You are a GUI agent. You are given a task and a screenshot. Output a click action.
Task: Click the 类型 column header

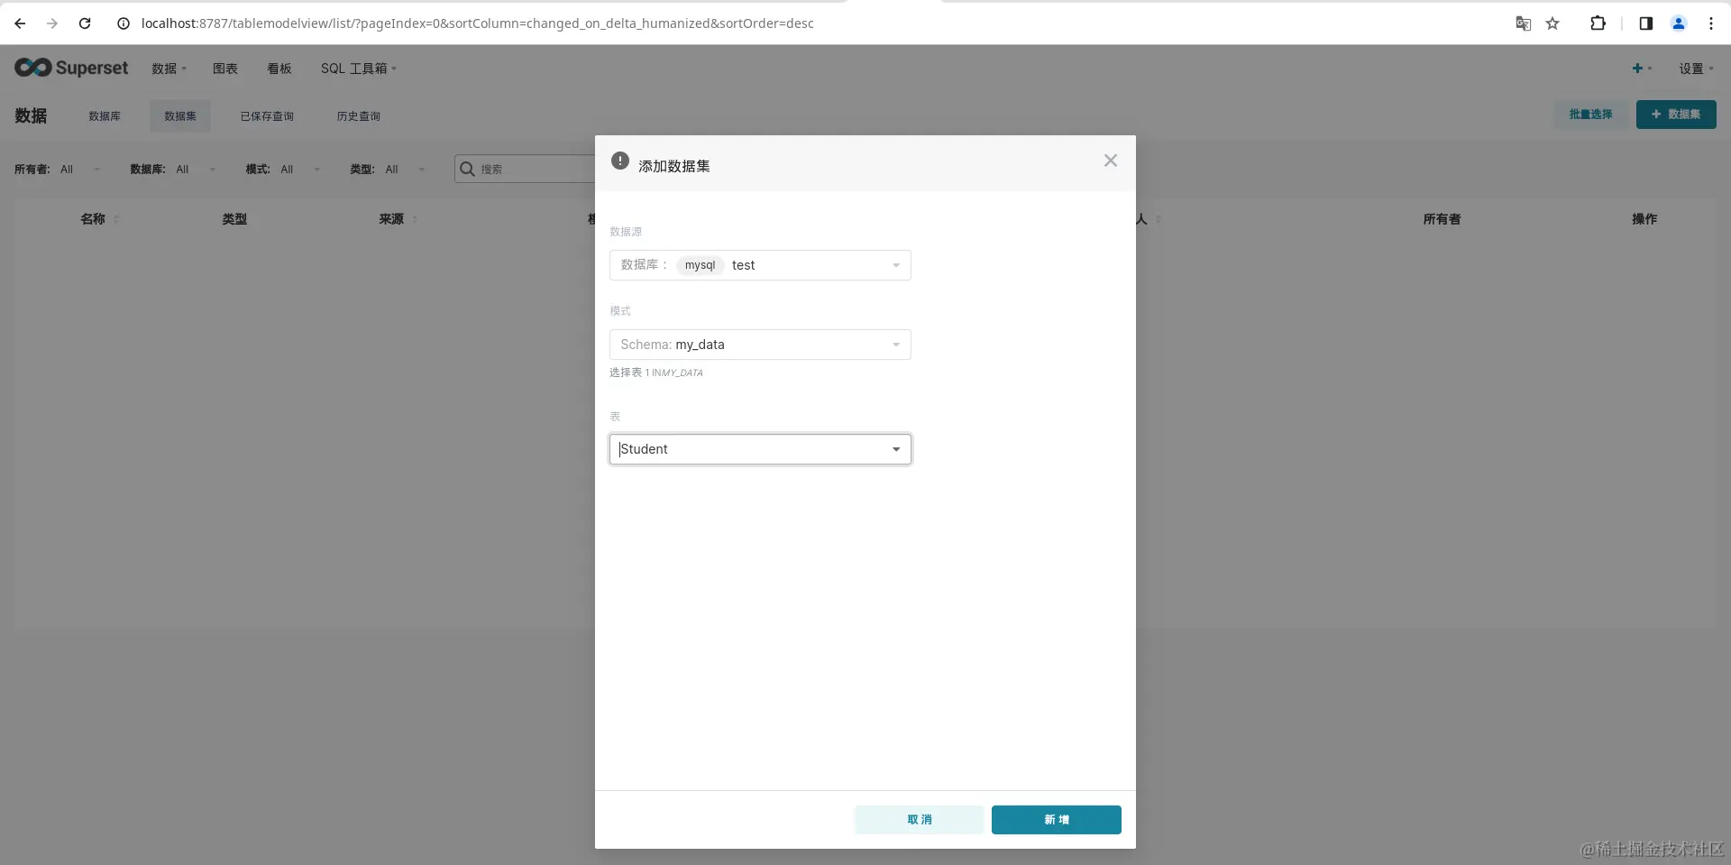[234, 219]
